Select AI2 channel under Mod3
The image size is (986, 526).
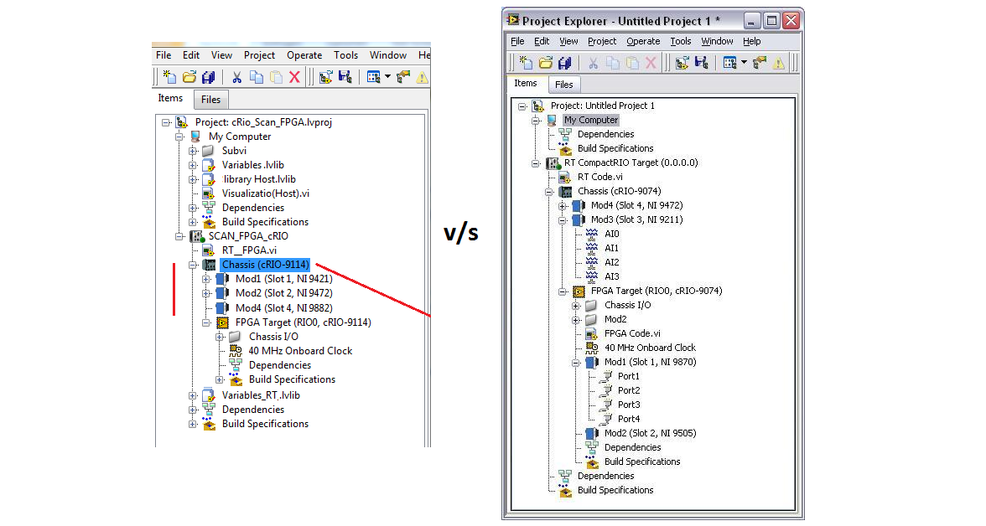612,262
